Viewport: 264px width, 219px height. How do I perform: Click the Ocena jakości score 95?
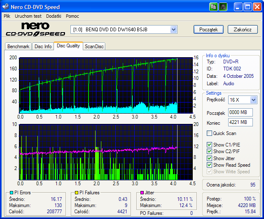click(x=253, y=185)
